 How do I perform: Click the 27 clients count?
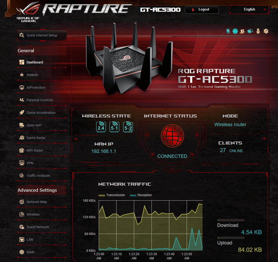(x=223, y=150)
